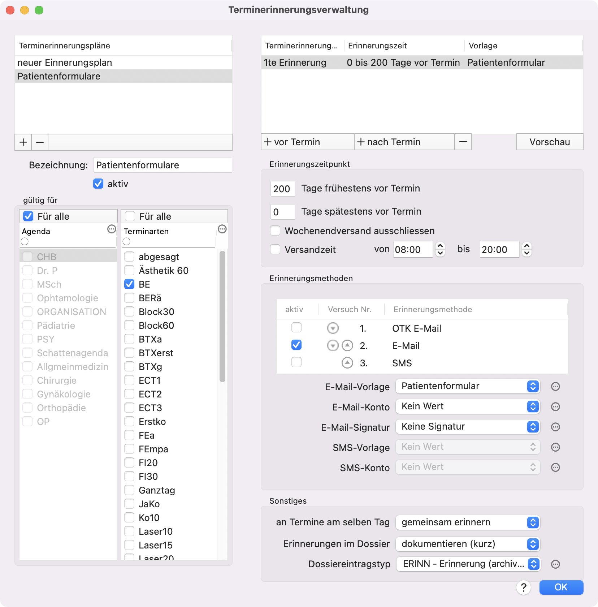Open the SMS-Konto dropdown
This screenshot has width=598, height=607.
tap(468, 467)
